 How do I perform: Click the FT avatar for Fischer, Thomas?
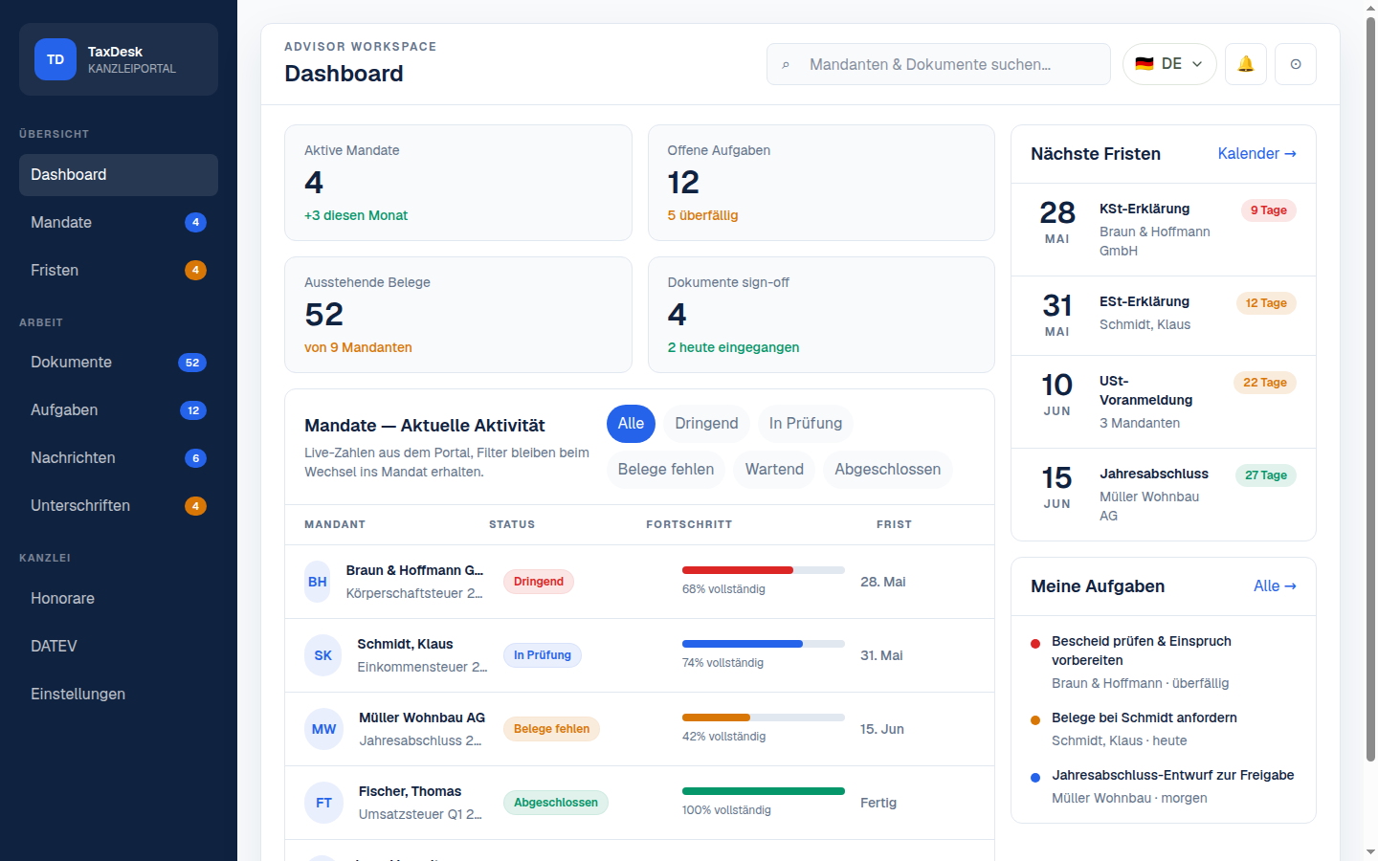(x=323, y=803)
